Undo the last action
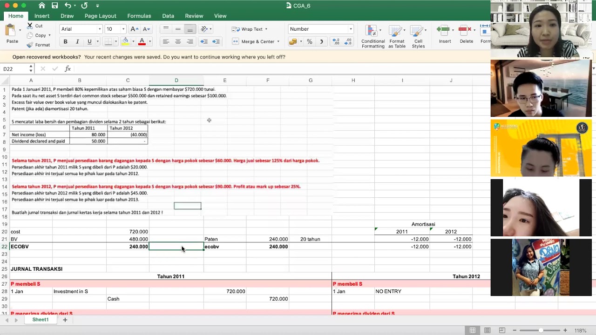This screenshot has height=335, width=596. (x=68, y=6)
